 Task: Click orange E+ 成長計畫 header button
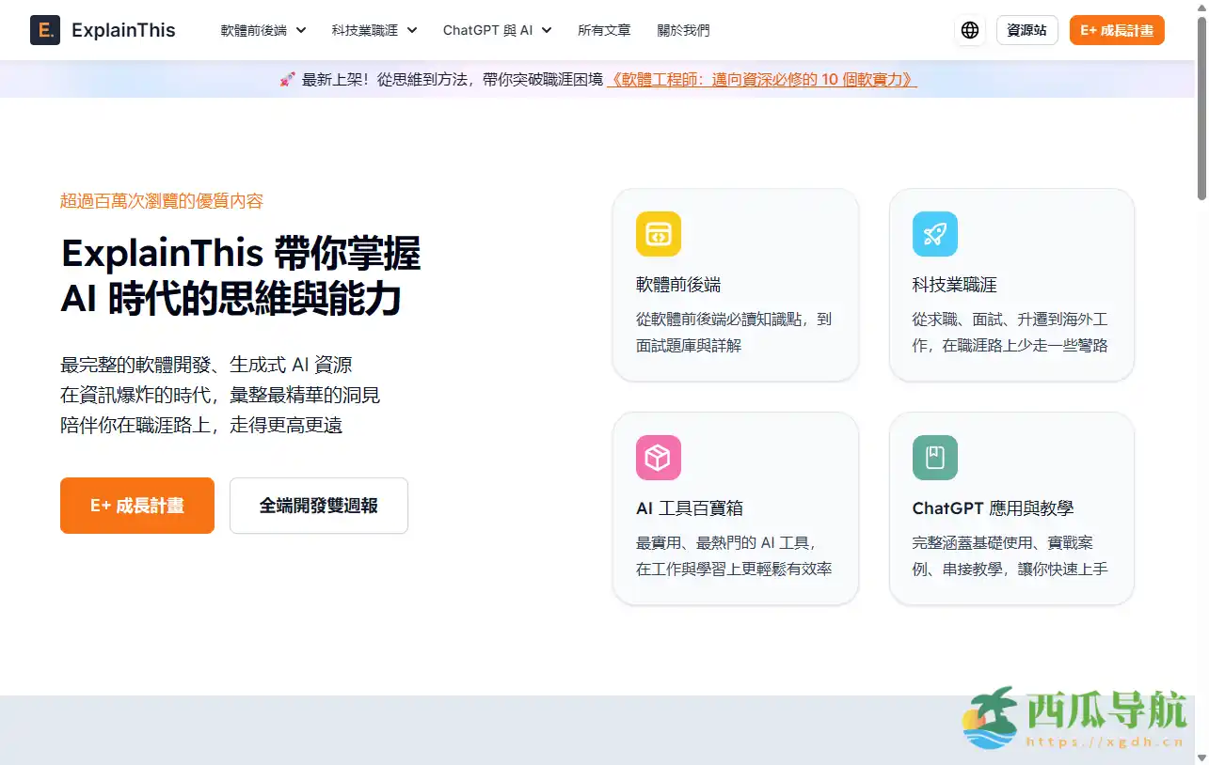[x=1117, y=30]
